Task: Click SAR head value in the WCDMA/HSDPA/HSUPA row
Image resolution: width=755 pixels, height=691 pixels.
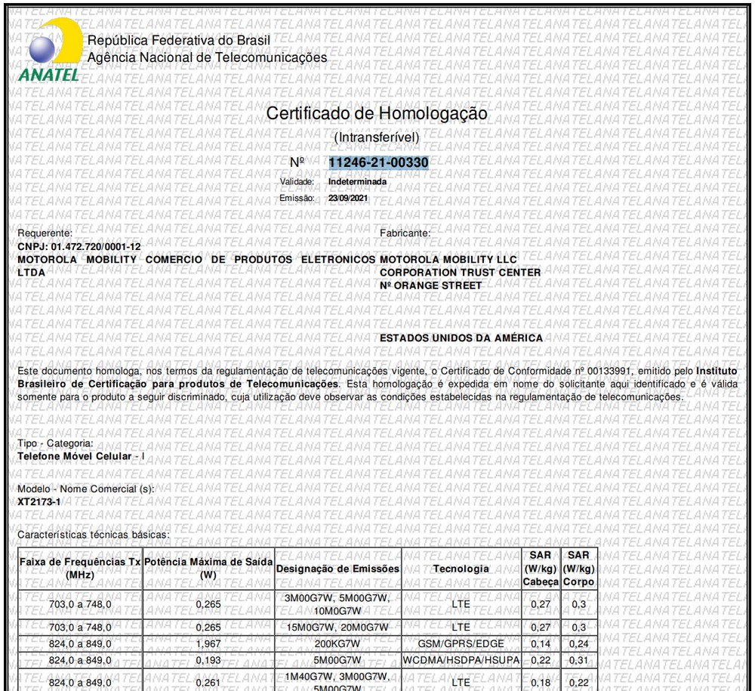Action: pos(541,660)
